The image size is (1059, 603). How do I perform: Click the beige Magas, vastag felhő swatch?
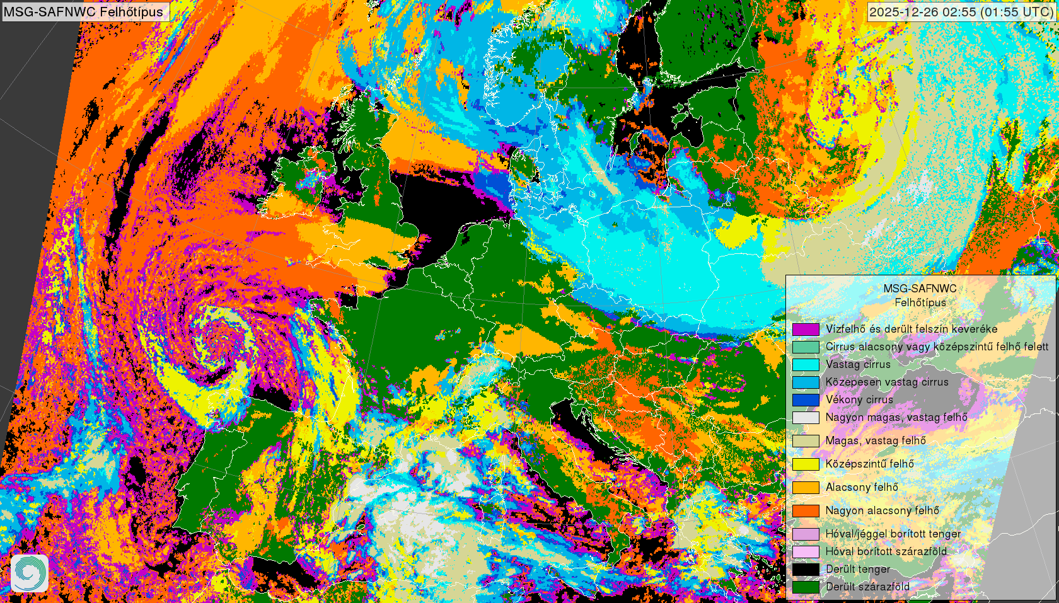point(806,440)
